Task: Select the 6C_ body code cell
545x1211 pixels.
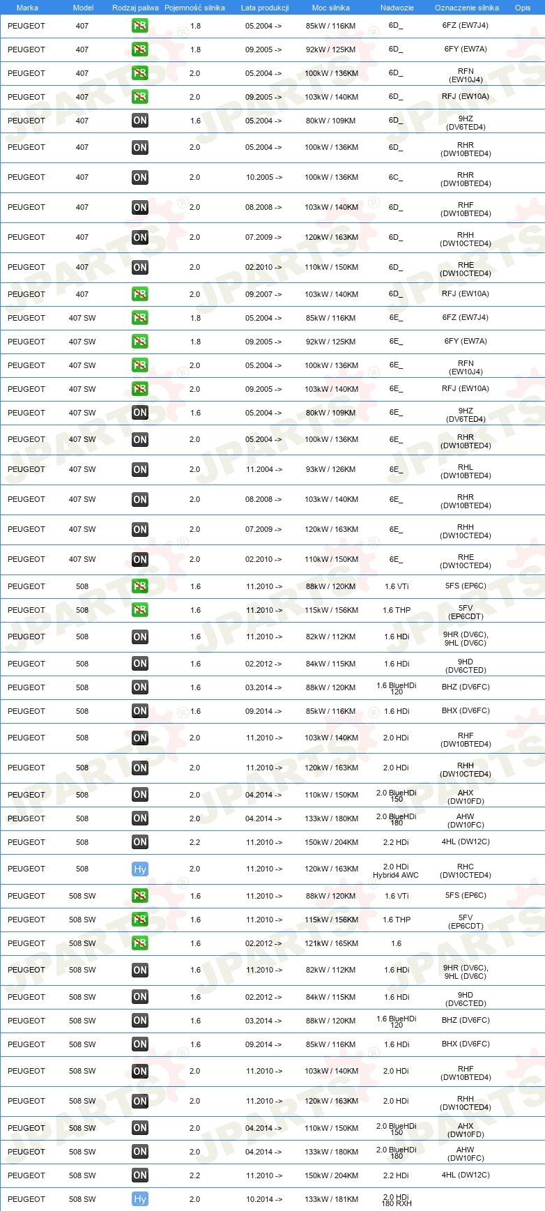Action: coord(396,178)
